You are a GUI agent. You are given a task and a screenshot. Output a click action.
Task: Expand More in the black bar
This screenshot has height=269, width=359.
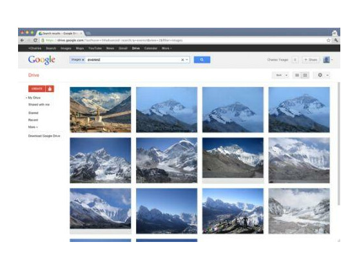(166, 48)
